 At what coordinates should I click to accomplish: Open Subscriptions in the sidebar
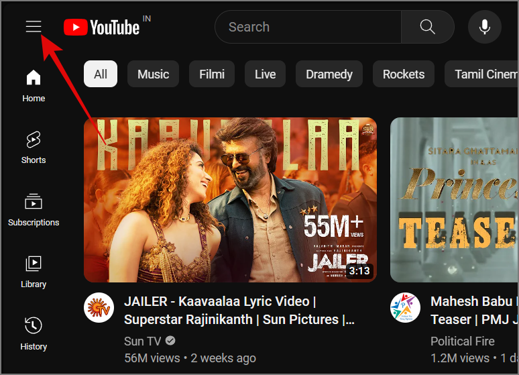[34, 210]
